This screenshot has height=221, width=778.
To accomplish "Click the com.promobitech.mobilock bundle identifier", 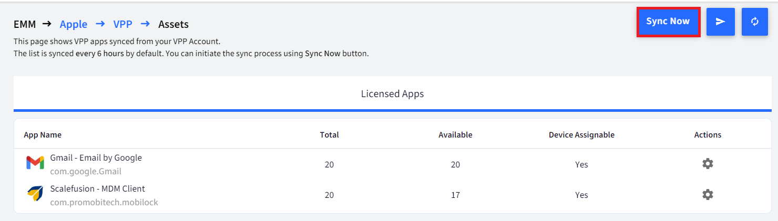I will pyautogui.click(x=104, y=202).
